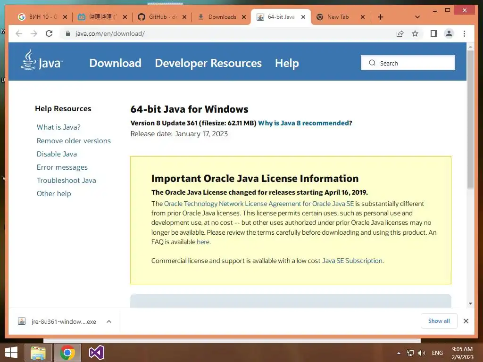Close the Downloads tab
483x362 pixels.
(244, 17)
